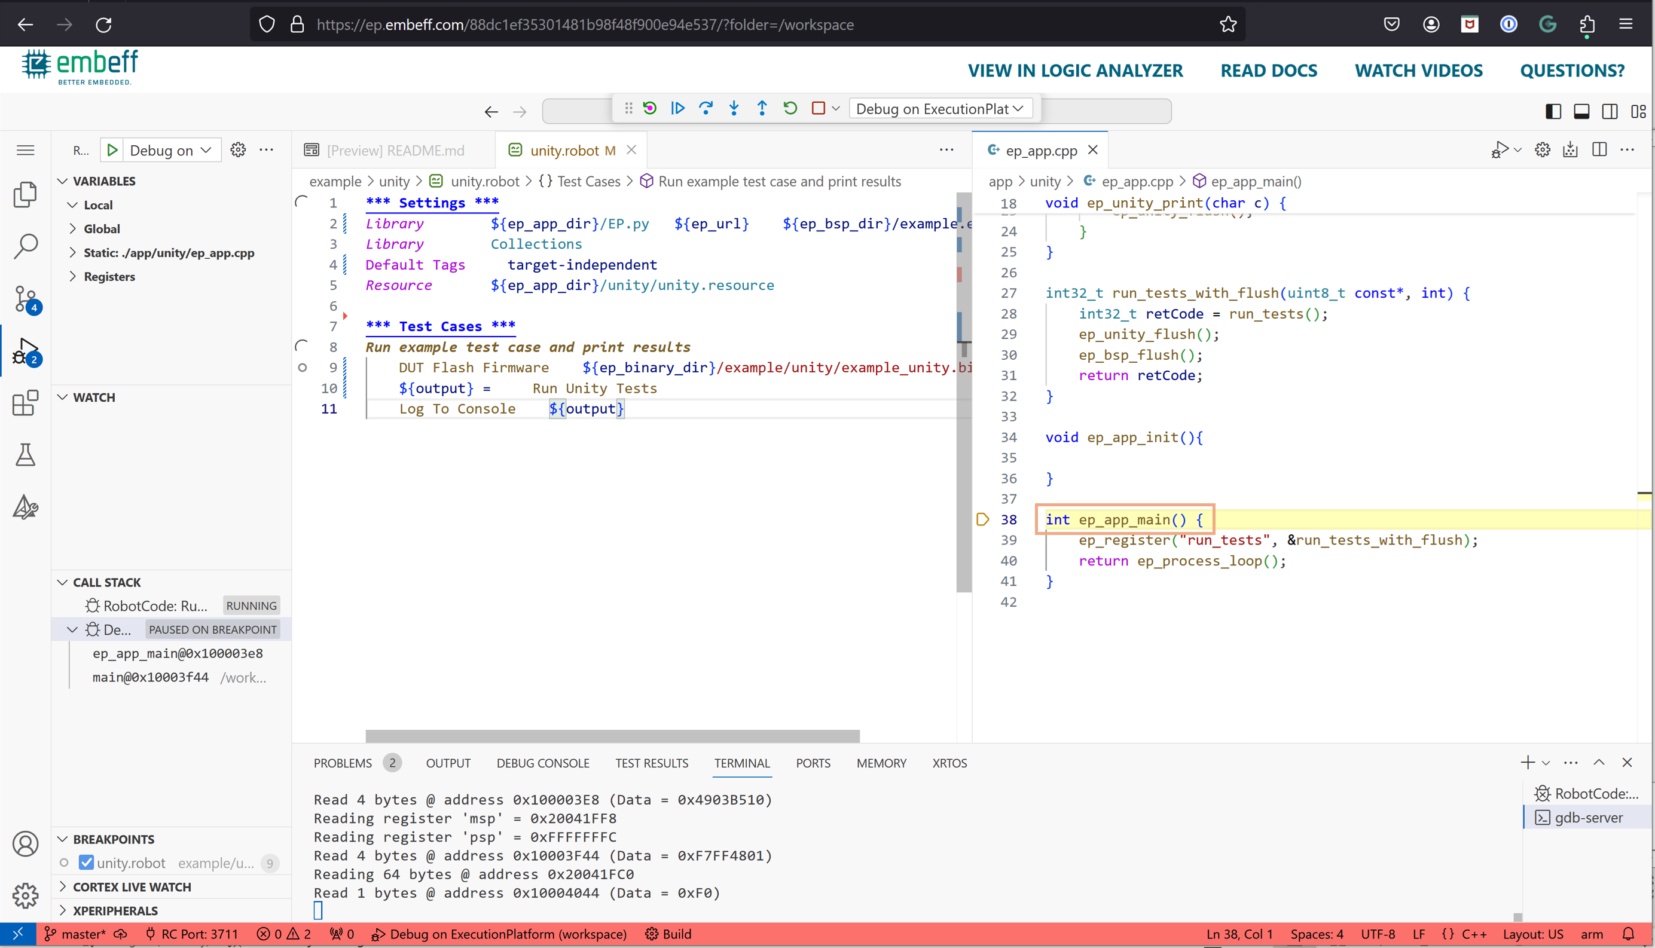Switch to the XRTOS panel tab
Viewport: 1655px width, 948px height.
949,763
